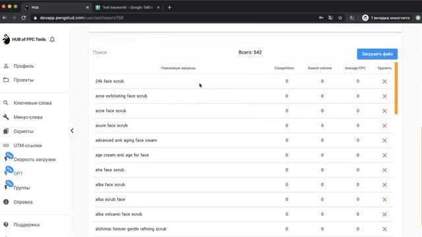Open notifications bell icon

coord(52,39)
